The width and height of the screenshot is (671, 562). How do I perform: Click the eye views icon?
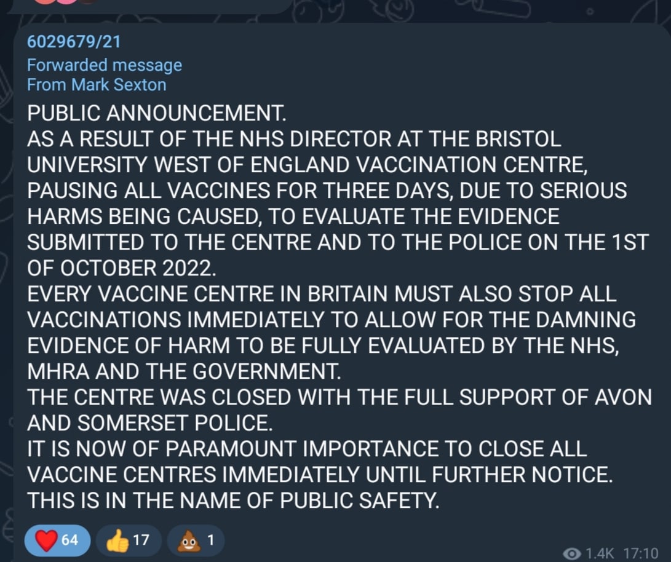(x=572, y=554)
